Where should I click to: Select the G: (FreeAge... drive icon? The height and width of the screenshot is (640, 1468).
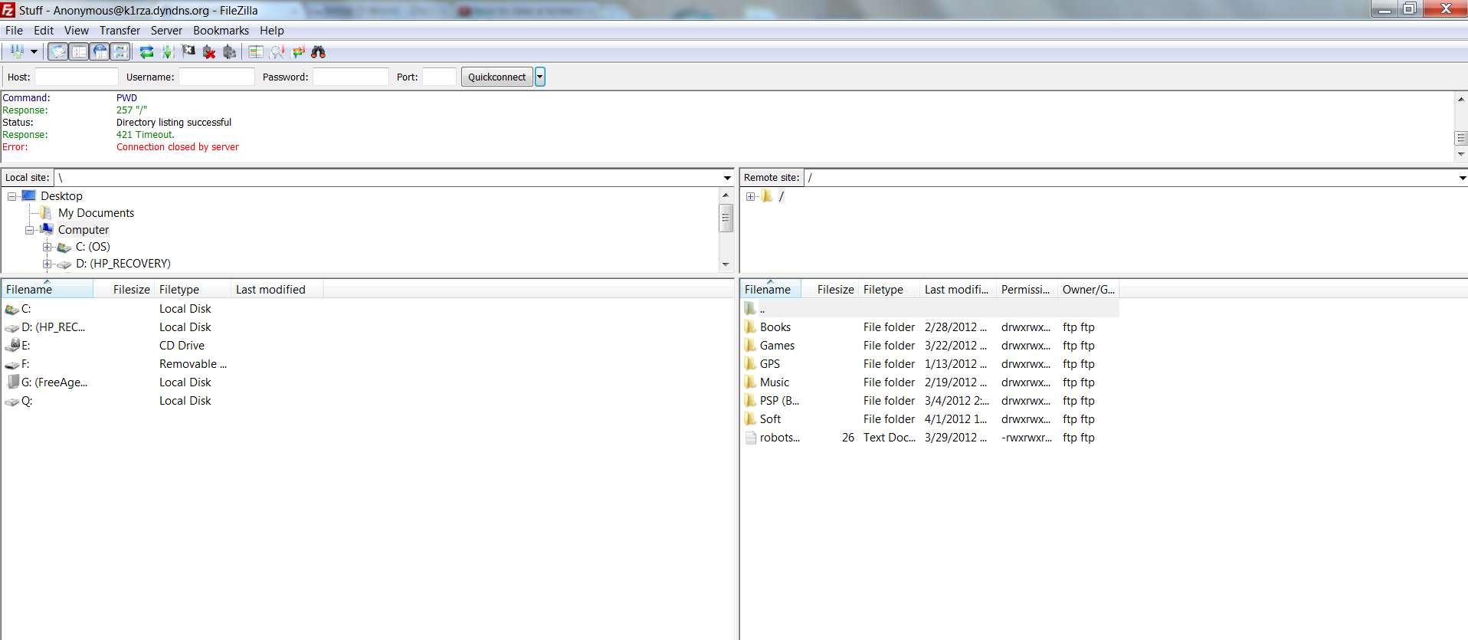pyautogui.click(x=12, y=382)
